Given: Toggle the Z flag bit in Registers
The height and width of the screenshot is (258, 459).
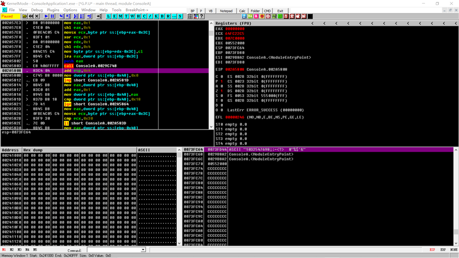Looking at the screenshot, I should [x=221, y=90].
